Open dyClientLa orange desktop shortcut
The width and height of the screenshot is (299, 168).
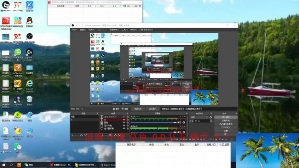18,70
